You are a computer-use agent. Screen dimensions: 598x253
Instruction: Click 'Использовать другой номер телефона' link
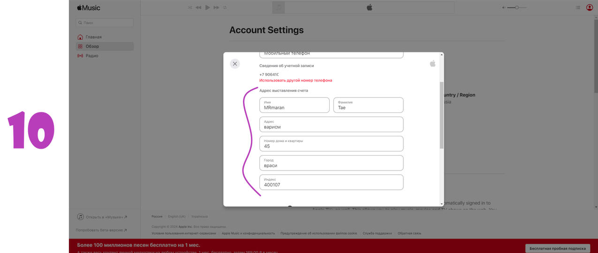[295, 81]
